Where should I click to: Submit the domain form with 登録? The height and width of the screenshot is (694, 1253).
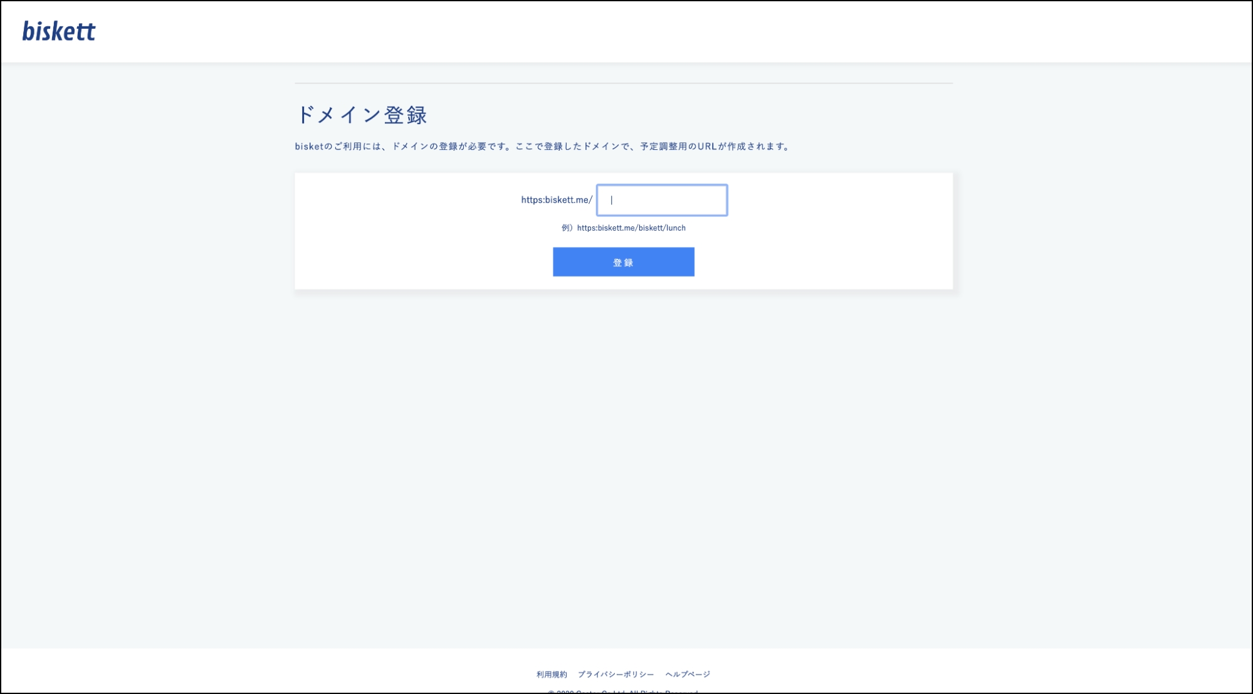(622, 261)
